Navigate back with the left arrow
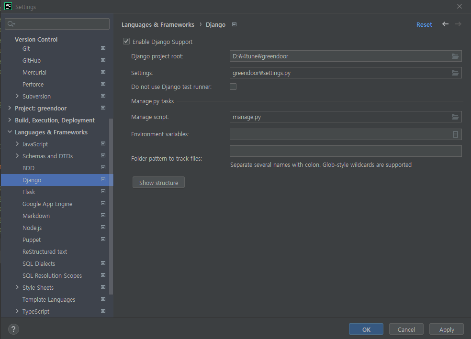Viewport: 471px width, 339px height. (446, 24)
